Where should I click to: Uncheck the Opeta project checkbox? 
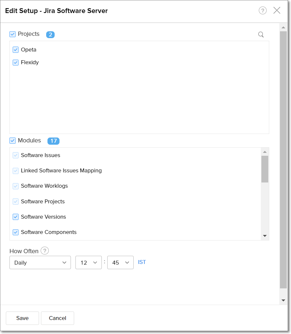16,50
